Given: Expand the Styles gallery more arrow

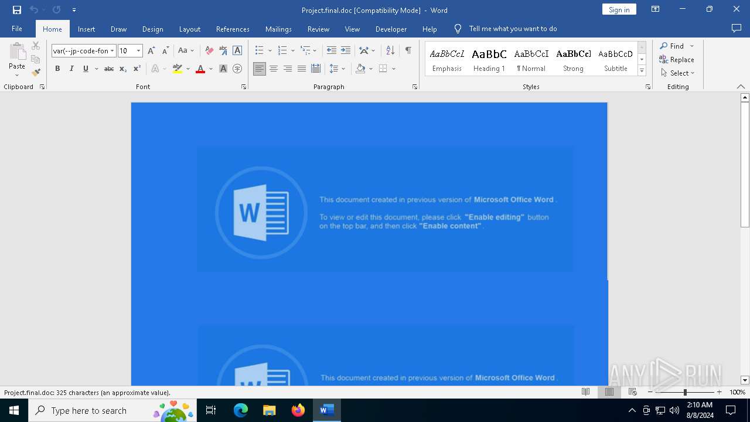Looking at the screenshot, I should point(642,70).
